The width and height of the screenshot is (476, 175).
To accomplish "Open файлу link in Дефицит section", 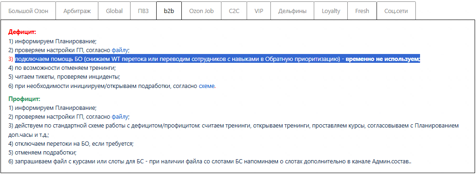I will (120, 50).
